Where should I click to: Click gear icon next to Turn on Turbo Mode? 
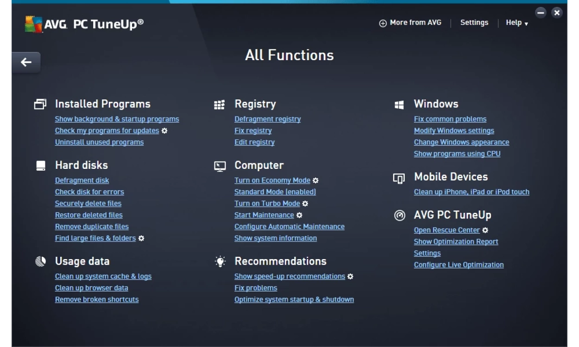pos(305,204)
